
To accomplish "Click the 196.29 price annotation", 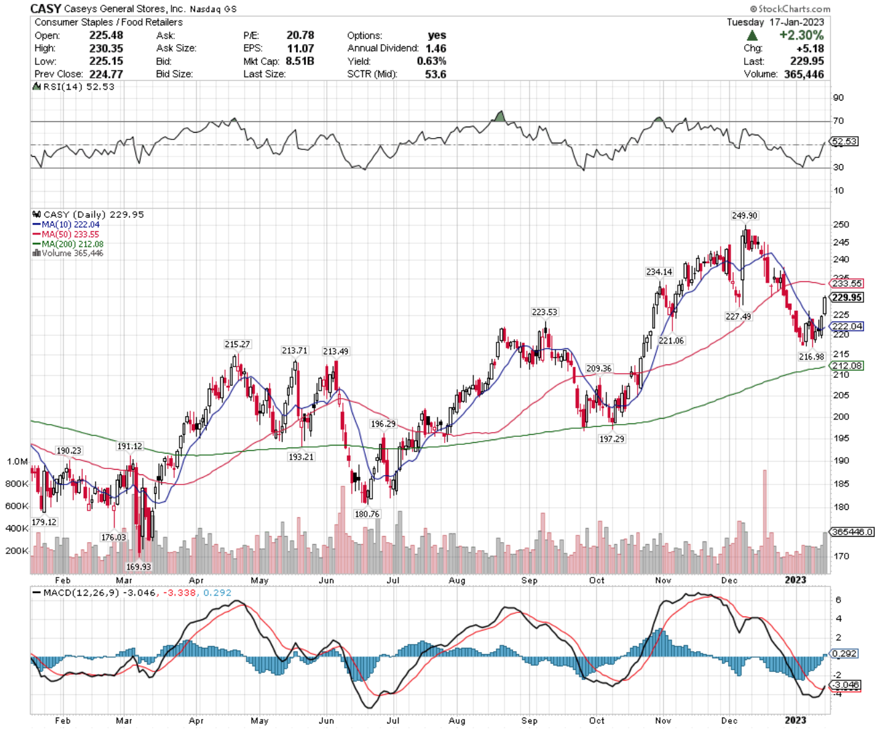I will click(383, 424).
